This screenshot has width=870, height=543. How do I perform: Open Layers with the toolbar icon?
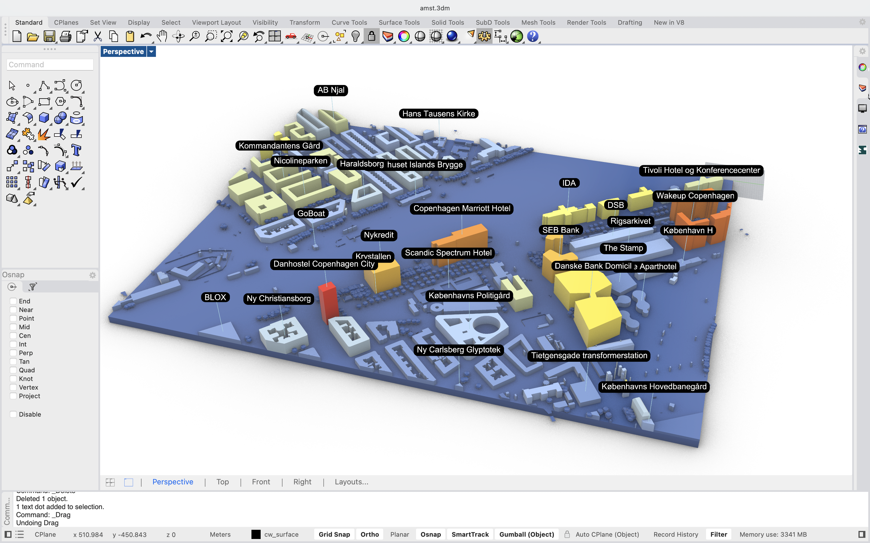pyautogui.click(x=388, y=36)
